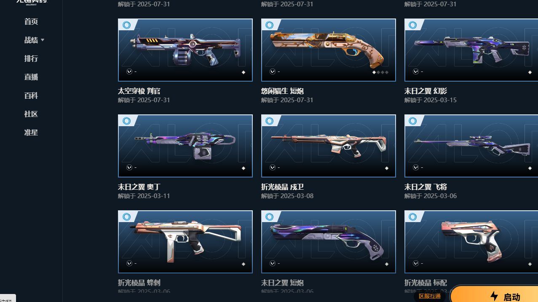
Task: Open the 直播 section
Action: point(31,77)
